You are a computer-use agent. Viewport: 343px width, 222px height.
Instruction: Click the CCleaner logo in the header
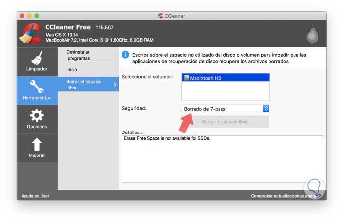pyautogui.click(x=30, y=34)
